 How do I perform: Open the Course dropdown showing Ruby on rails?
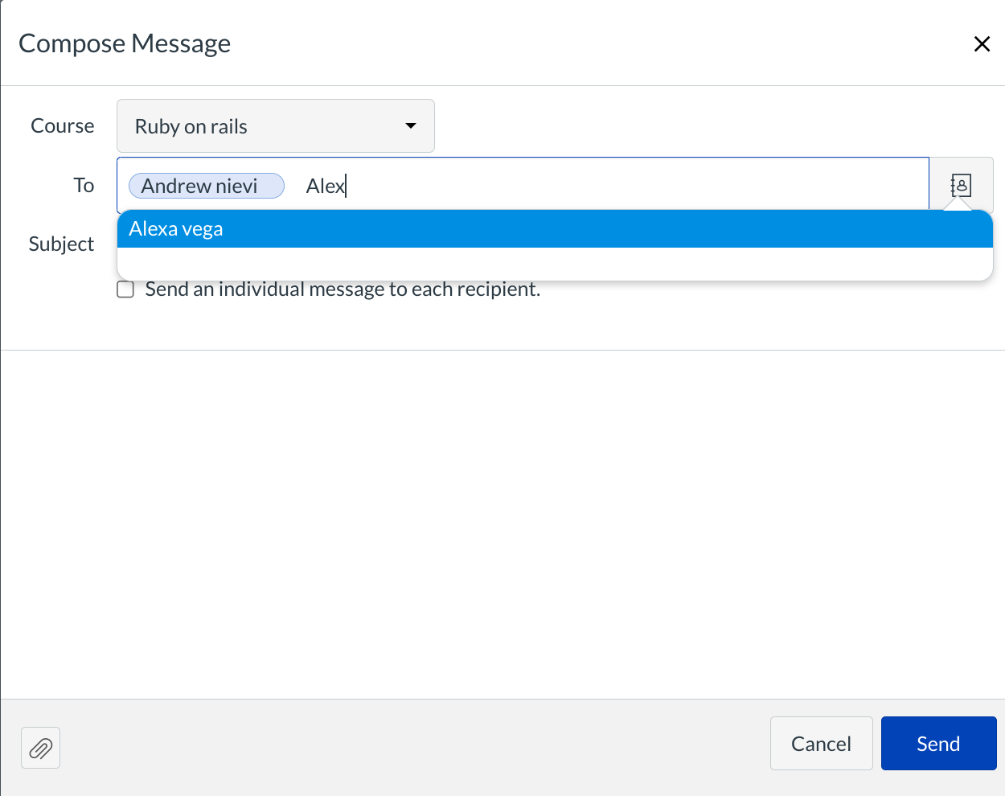(275, 126)
